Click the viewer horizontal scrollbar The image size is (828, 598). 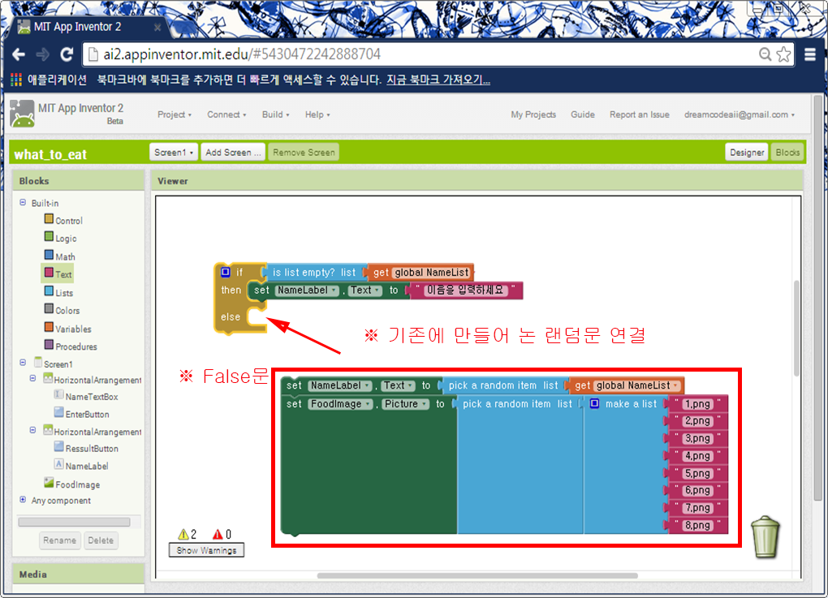(x=477, y=576)
